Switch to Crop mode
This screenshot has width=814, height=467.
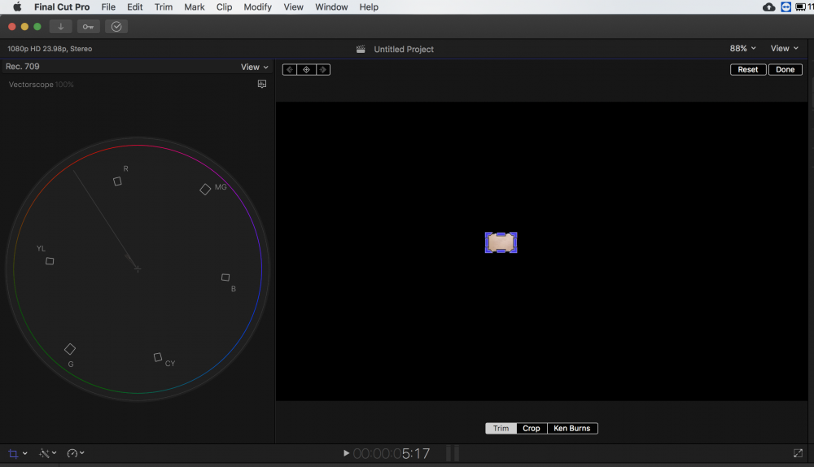pyautogui.click(x=532, y=428)
